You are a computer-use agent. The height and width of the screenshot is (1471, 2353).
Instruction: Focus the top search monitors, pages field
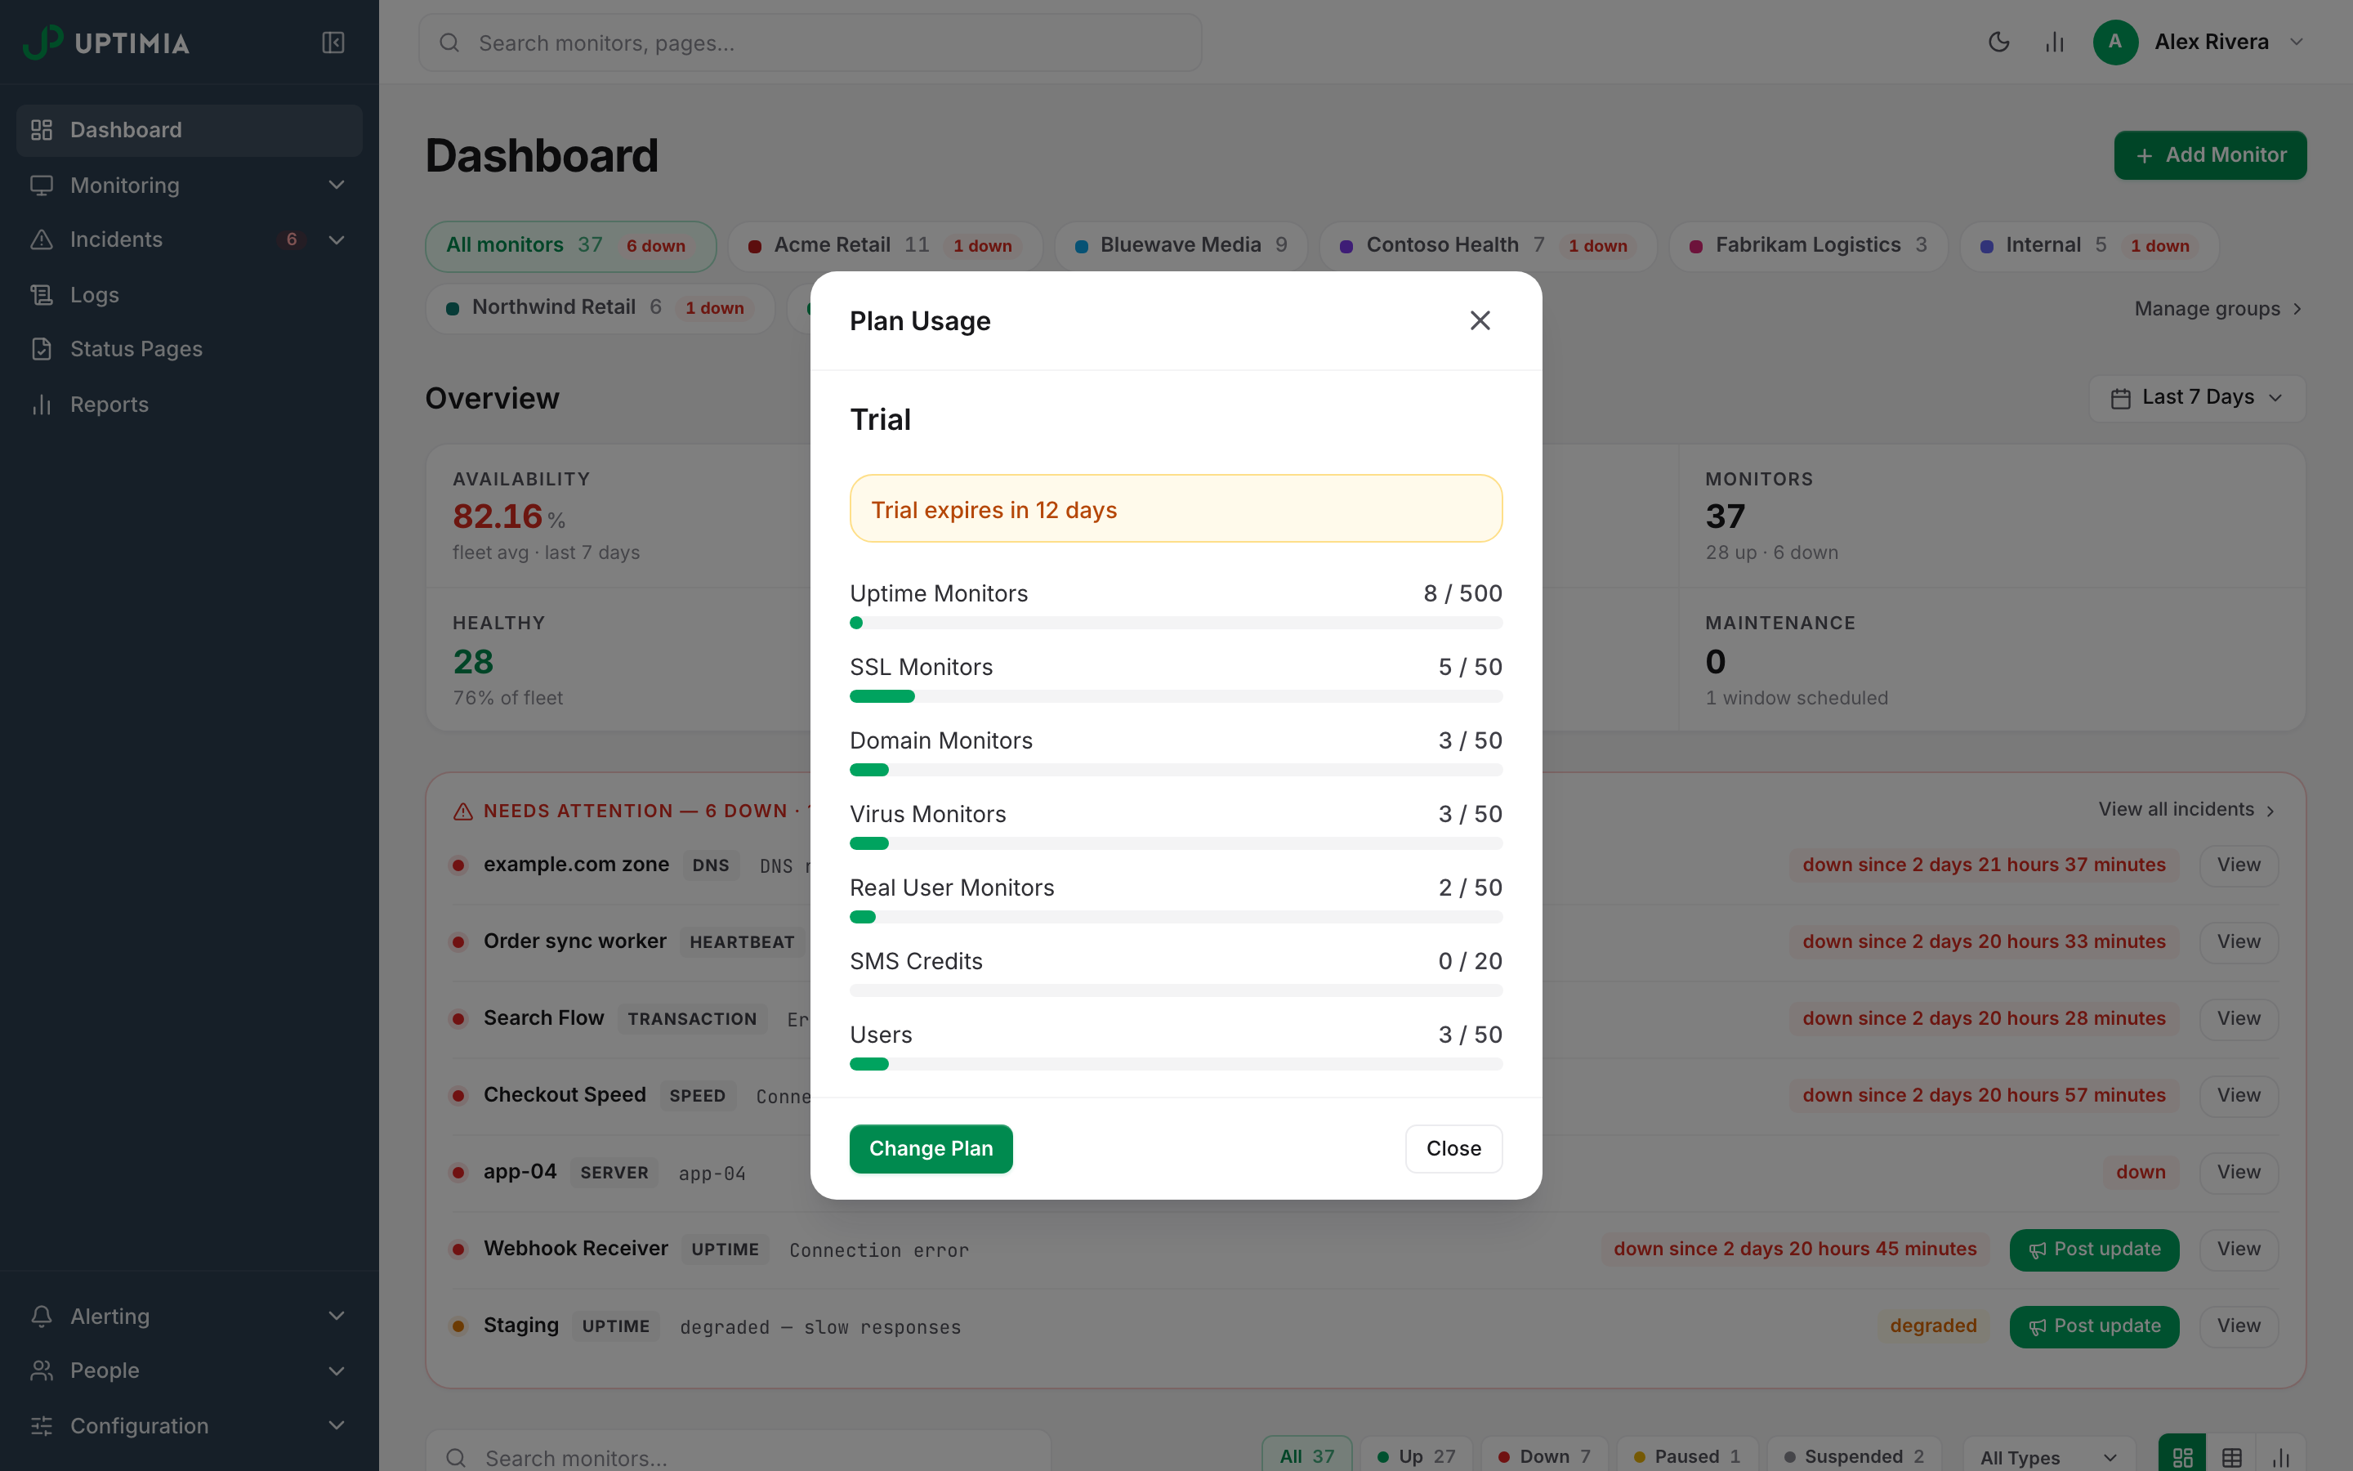click(x=810, y=42)
